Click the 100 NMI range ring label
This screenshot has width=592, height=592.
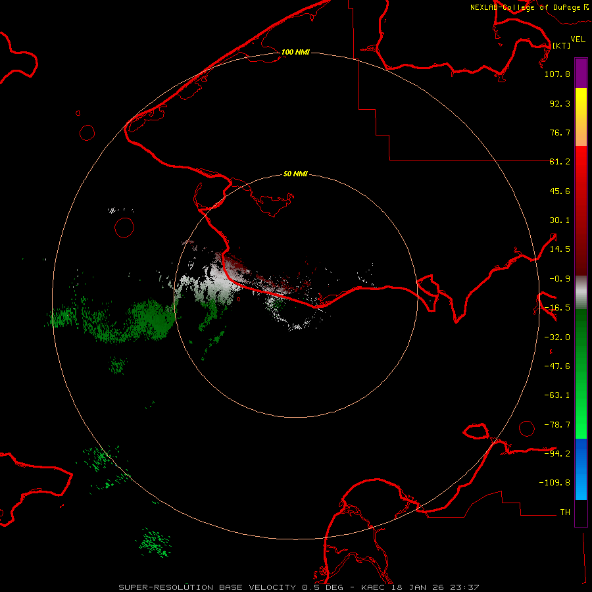[x=295, y=52]
